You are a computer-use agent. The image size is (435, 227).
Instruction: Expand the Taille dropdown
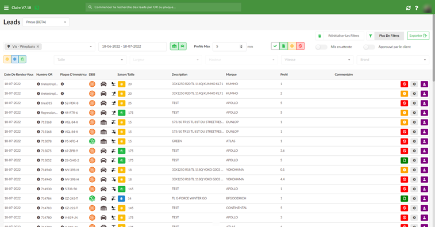click(90, 60)
